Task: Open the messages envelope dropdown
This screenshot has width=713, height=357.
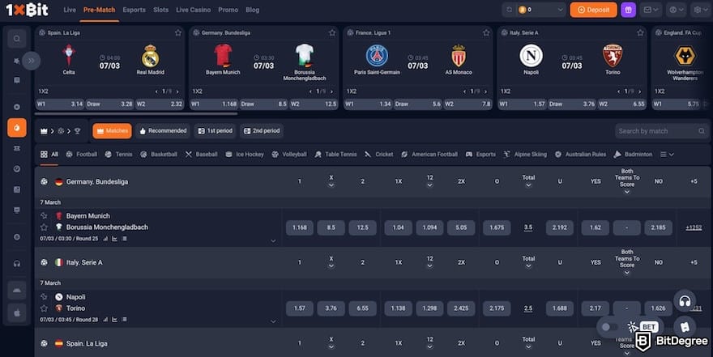Action: (651, 10)
